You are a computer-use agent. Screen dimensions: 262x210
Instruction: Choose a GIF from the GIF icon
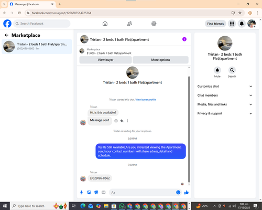tap(104, 193)
